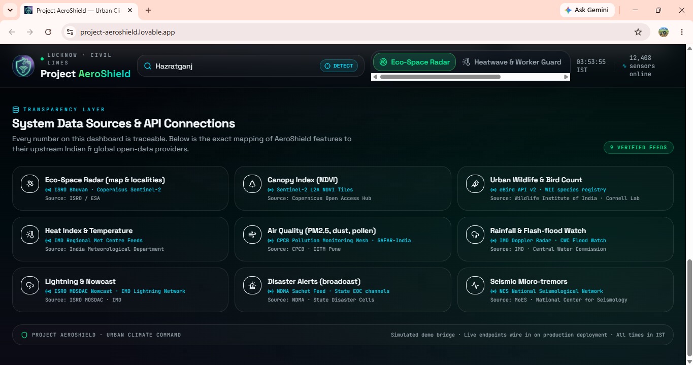This screenshot has width=693, height=365.
Task: Select the Project AeroShield browser tab
Action: click(79, 10)
